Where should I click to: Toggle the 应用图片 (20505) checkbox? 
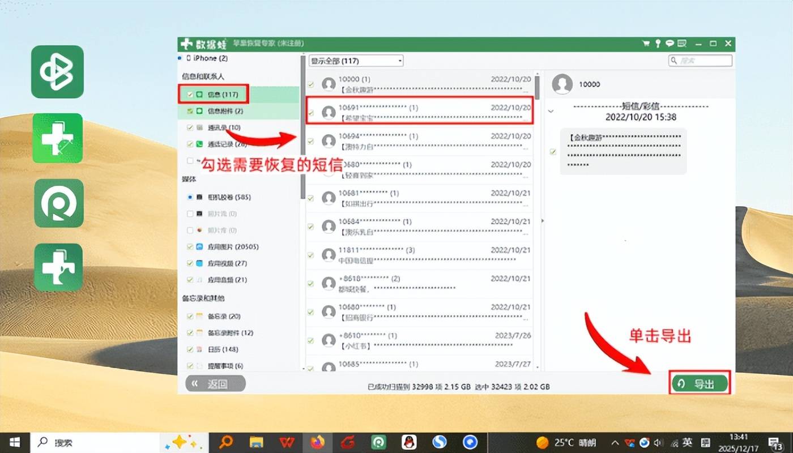[190, 247]
